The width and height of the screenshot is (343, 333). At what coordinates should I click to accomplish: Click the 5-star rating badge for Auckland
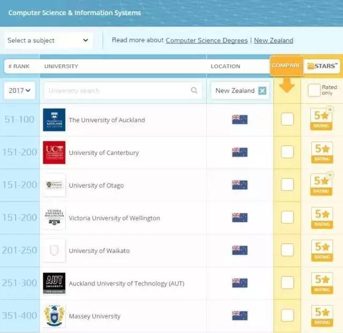pyautogui.click(x=322, y=119)
